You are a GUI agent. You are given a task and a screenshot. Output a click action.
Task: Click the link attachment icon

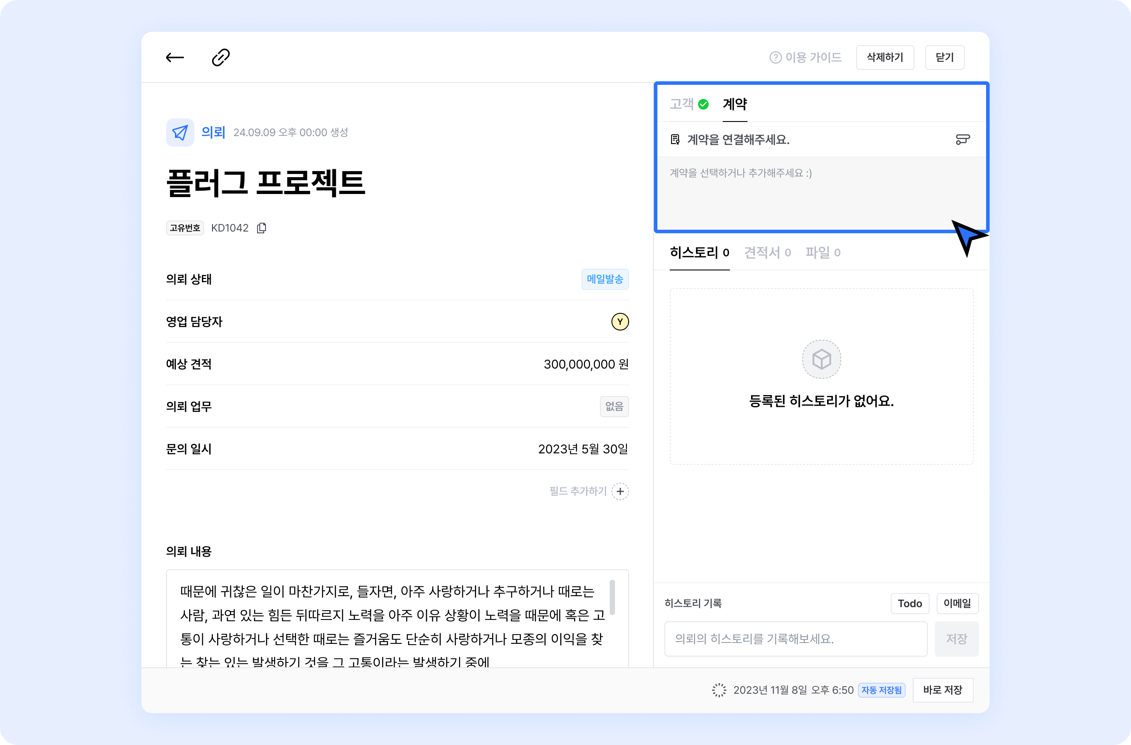[x=220, y=57]
